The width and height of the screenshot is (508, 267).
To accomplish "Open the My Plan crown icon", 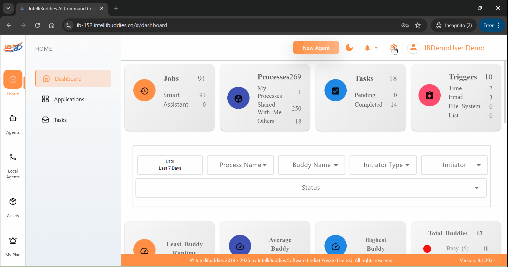I will [x=13, y=241].
